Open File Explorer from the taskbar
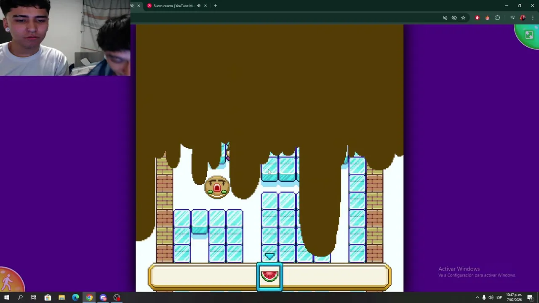This screenshot has height=303, width=539. tap(61, 298)
